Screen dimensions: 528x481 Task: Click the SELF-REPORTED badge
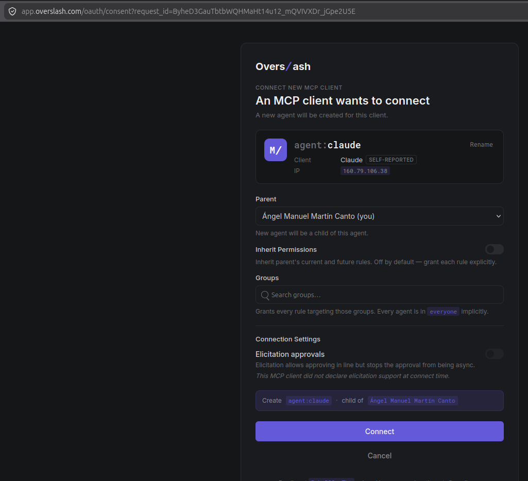pos(391,160)
